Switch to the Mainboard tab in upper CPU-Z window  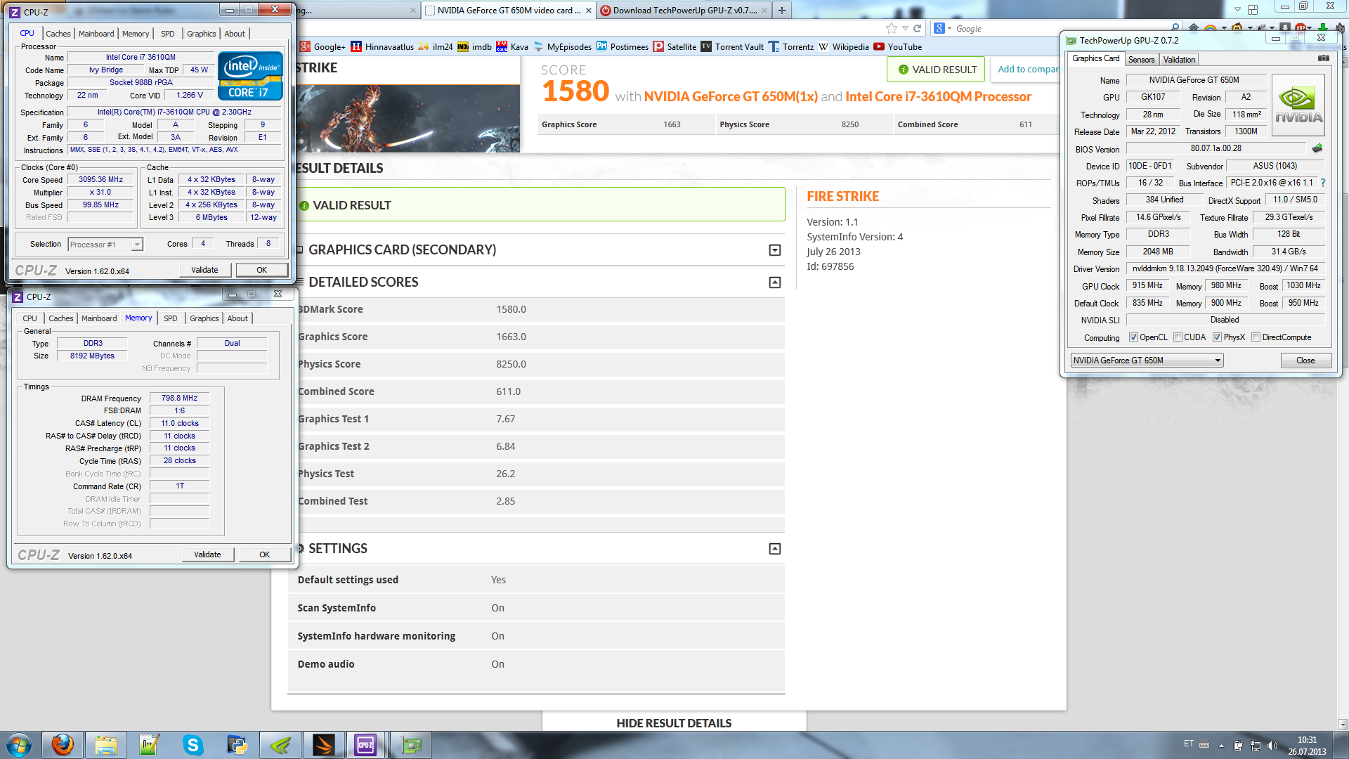point(96,34)
